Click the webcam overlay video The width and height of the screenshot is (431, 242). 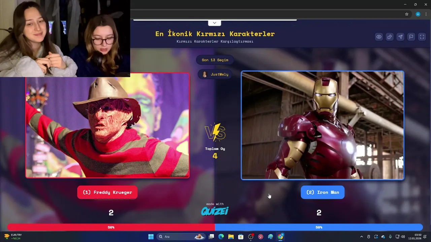click(65, 38)
